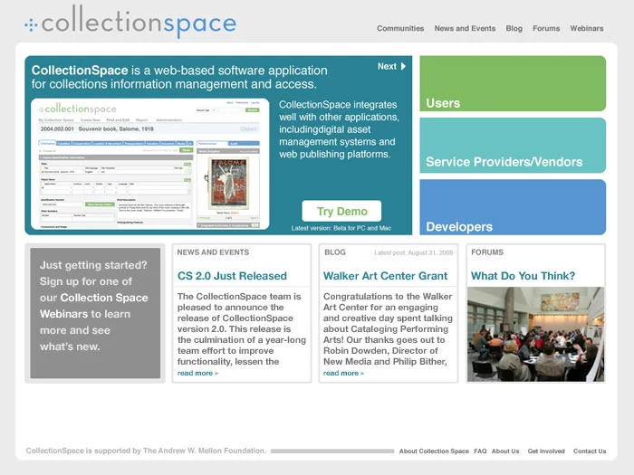634x475 pixels.
Task: Click the Next arrow in banner
Action: [x=391, y=66]
